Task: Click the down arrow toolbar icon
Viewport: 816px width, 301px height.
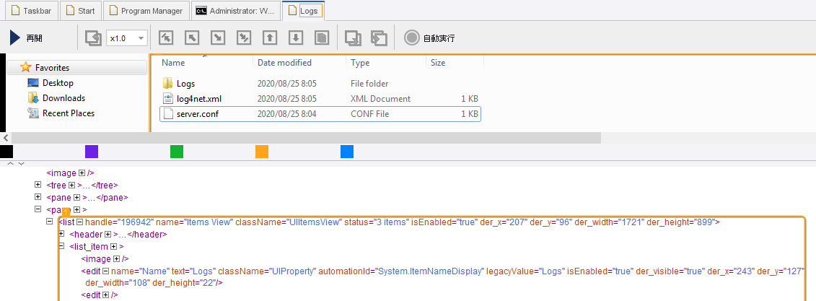Action: coord(295,38)
